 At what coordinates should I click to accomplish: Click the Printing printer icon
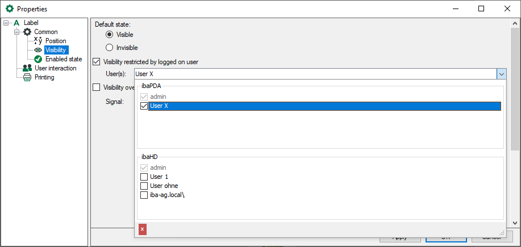27,77
